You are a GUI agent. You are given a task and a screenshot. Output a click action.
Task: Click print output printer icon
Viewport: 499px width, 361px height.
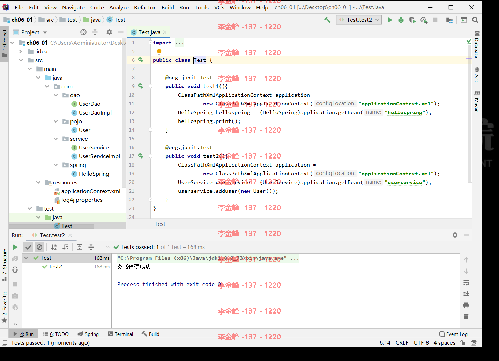(x=466, y=305)
